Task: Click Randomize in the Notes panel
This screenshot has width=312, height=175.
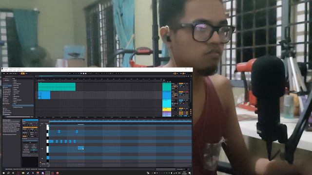Action: coord(26,150)
